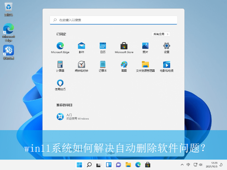Screen dimensions: 227x170
Task: Switch the Chinese input method indicator (中)
Action: tap(188, 165)
